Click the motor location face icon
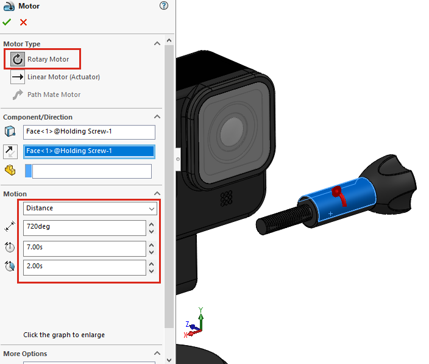 click(10, 132)
